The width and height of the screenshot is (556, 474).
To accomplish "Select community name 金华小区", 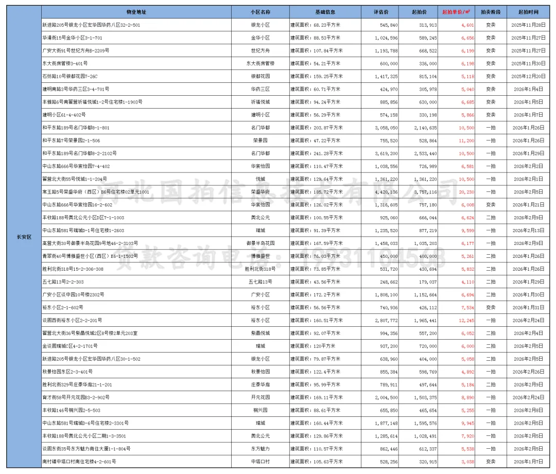I will (x=260, y=38).
